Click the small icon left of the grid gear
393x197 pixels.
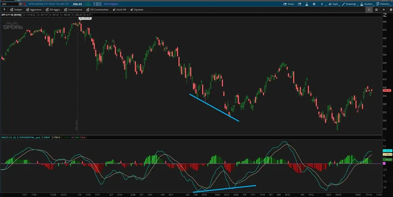pos(384,10)
